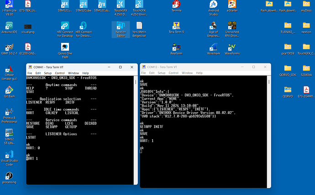Screen dimensions: 315x195
Task: Open the myDocs folder
Action: tap(306, 6)
